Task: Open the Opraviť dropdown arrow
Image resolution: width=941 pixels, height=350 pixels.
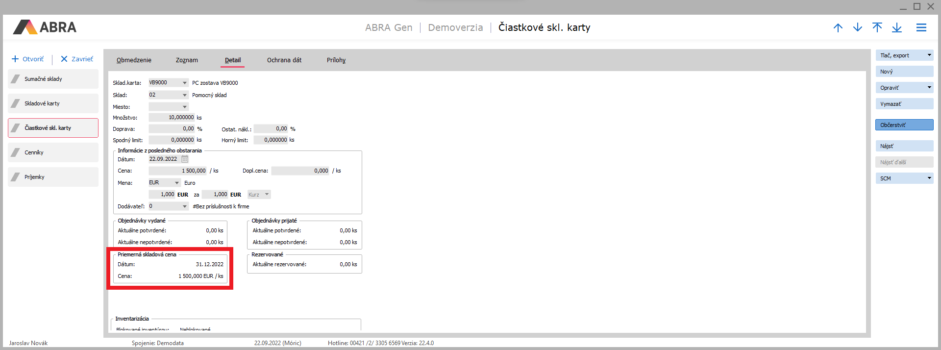Action: point(929,88)
